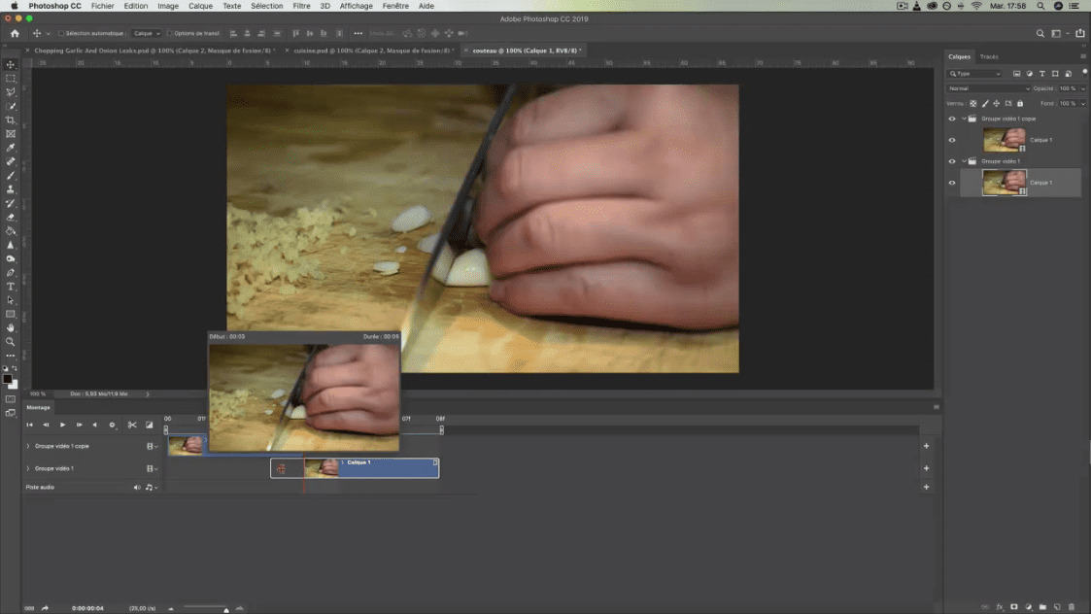This screenshot has width=1091, height=614.
Task: Select the Crop tool in the toolbar
Action: point(11,120)
